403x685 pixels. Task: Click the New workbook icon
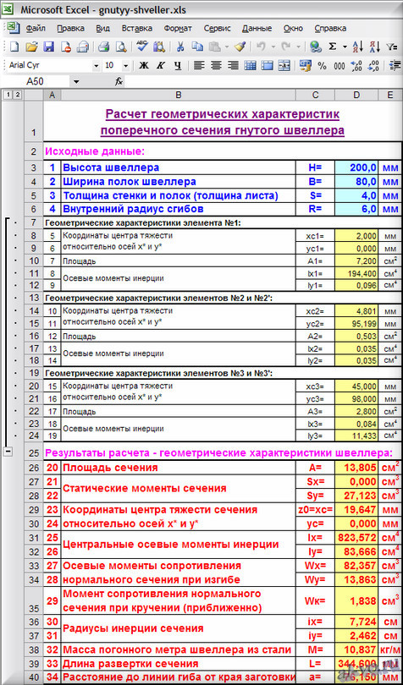[14, 47]
